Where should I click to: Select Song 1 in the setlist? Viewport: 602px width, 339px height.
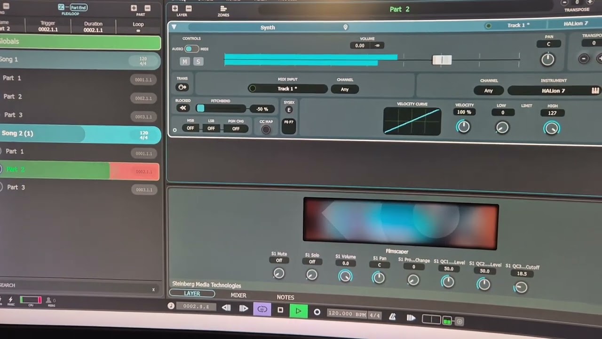coord(80,60)
